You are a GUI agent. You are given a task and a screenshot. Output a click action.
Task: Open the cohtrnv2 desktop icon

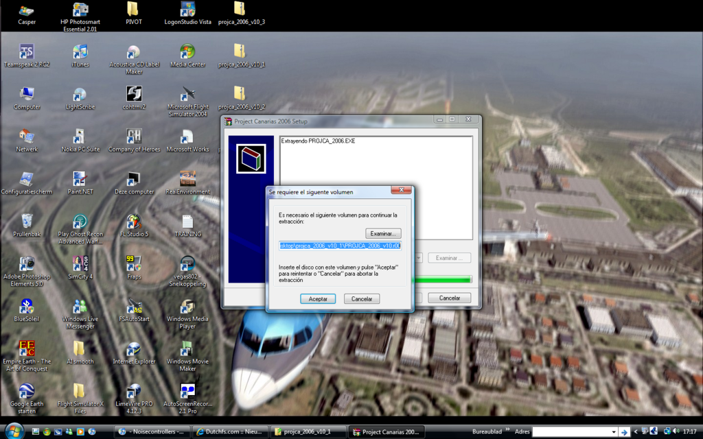(x=134, y=99)
